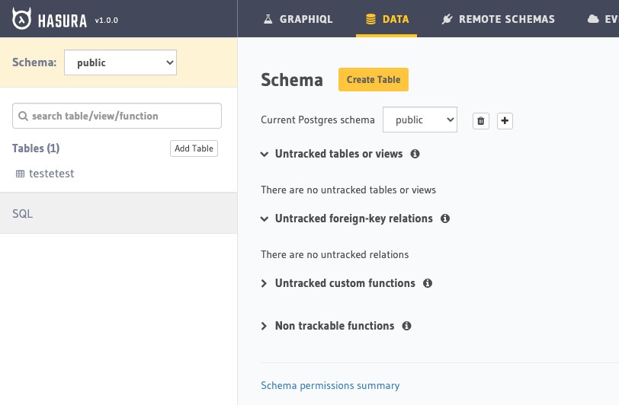619x405 pixels.
Task: Click the Schema page heading
Action: coord(292,80)
